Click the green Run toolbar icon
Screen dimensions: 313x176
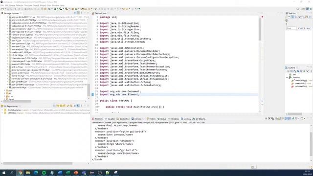coord(55,9)
